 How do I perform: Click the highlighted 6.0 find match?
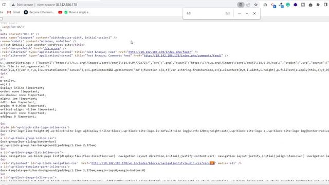[212, 163]
